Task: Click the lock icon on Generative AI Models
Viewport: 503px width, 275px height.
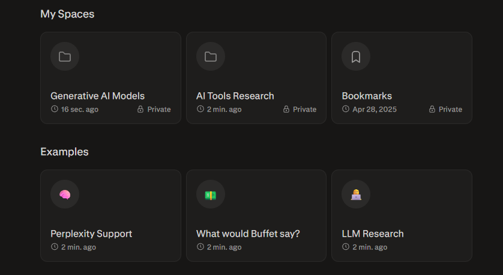Action: coord(140,110)
